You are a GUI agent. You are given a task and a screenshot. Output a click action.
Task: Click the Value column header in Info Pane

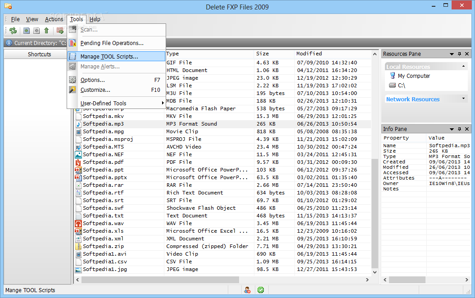point(449,138)
